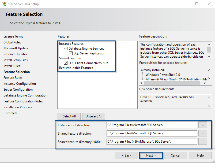Uncheck SQL Client Connectivity SDK
The width and height of the screenshot is (215, 163).
coord(66,63)
